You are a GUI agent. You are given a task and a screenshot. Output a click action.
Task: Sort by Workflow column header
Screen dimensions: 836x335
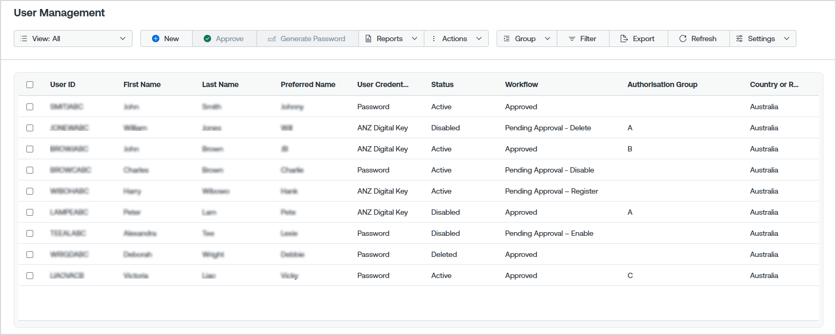[x=521, y=84]
